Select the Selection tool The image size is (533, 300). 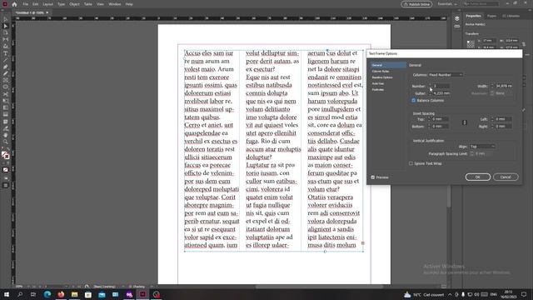point(6,19)
